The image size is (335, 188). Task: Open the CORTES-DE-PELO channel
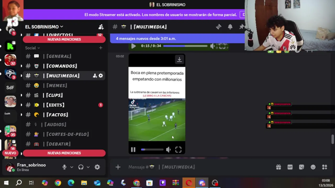(x=64, y=134)
